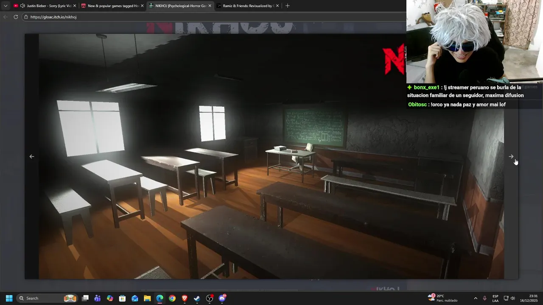Click the microphone tray icon

tap(485, 298)
